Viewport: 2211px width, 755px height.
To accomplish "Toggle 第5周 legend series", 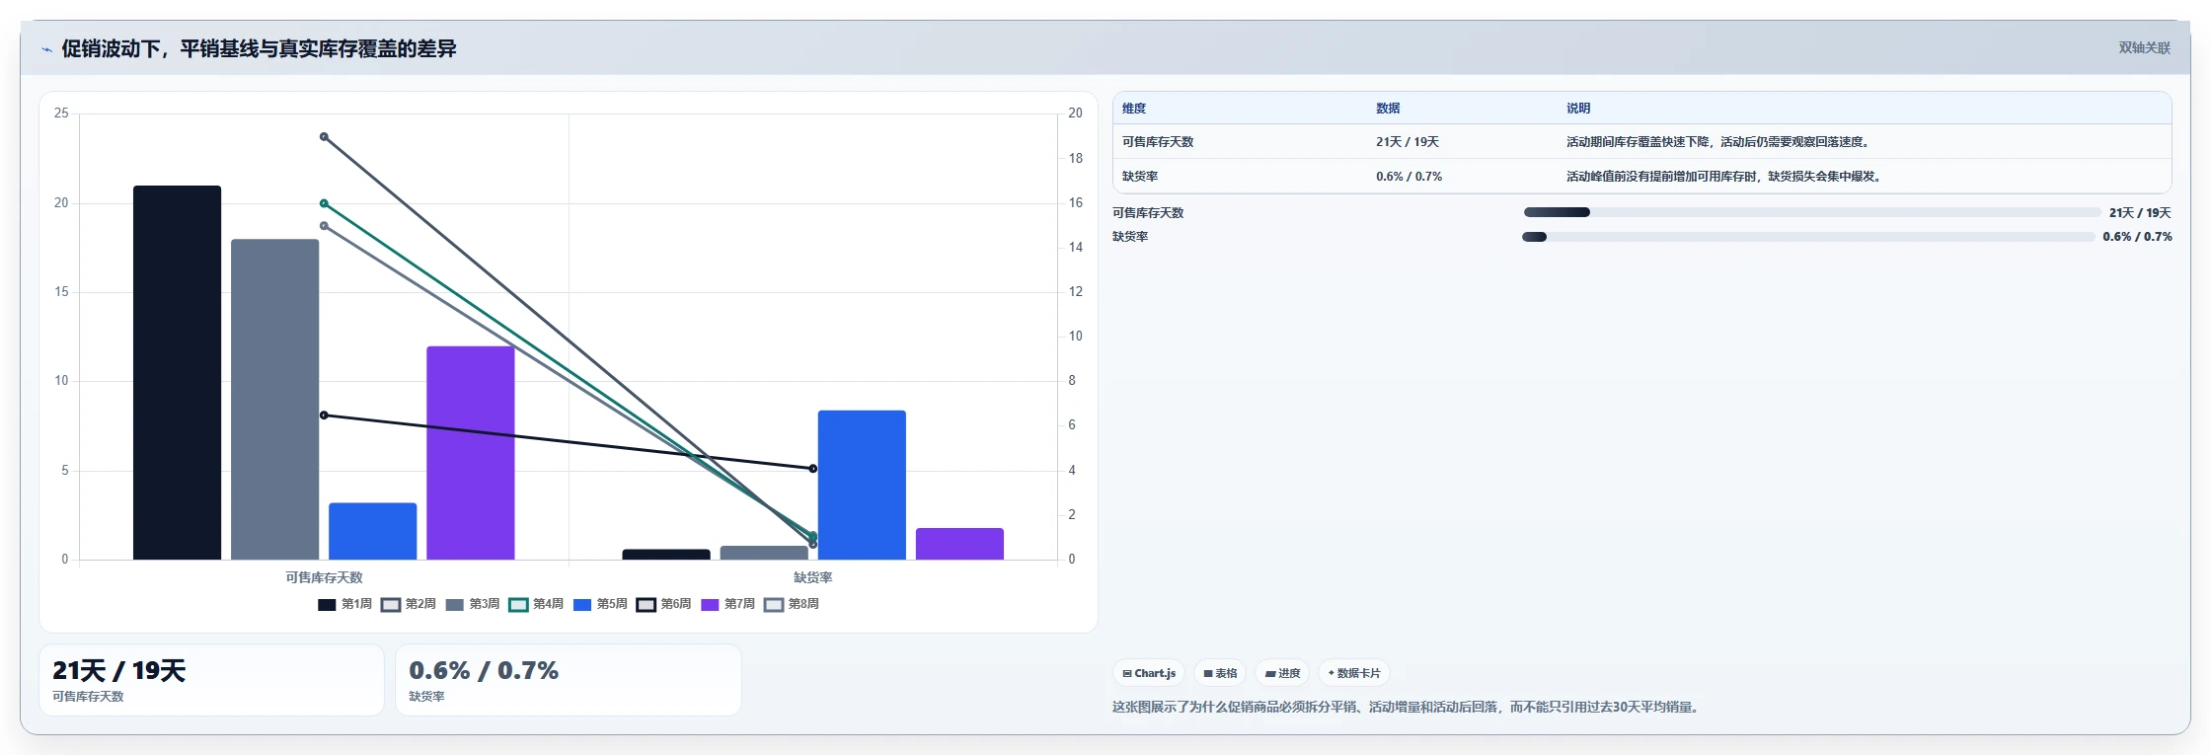I will [600, 604].
